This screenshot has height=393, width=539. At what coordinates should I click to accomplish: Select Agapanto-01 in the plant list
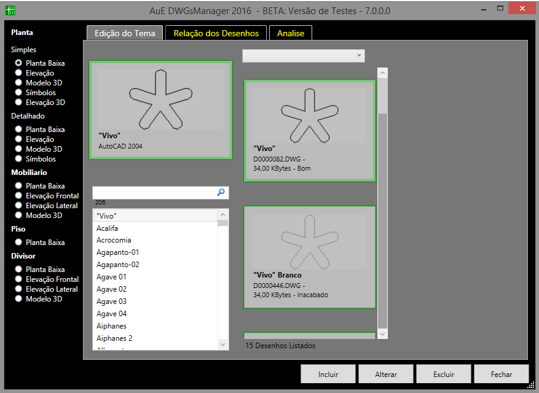[x=118, y=252]
